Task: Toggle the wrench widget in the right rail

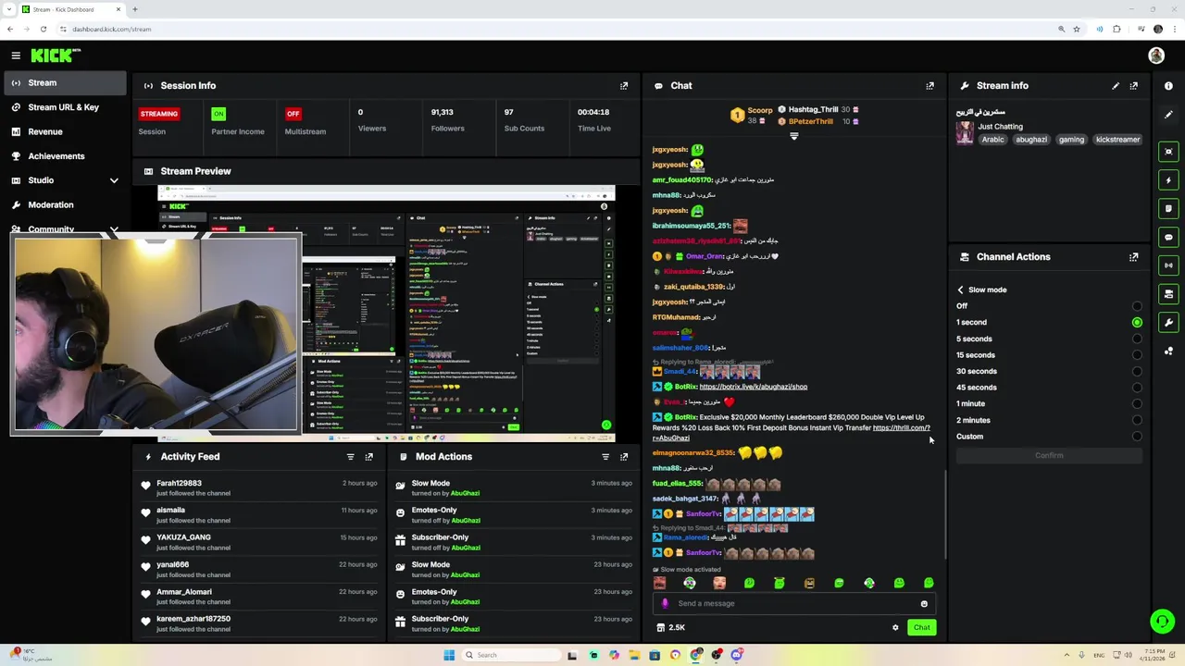Action: pyautogui.click(x=1168, y=323)
